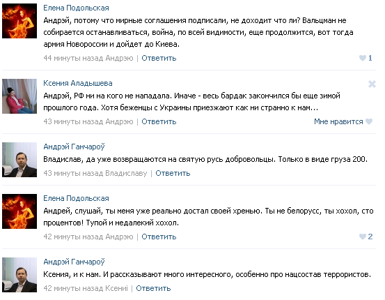The width and height of the screenshot is (385, 300).
Task: Click Ответить under 44 минуты назад comment
Action: pos(159,58)
